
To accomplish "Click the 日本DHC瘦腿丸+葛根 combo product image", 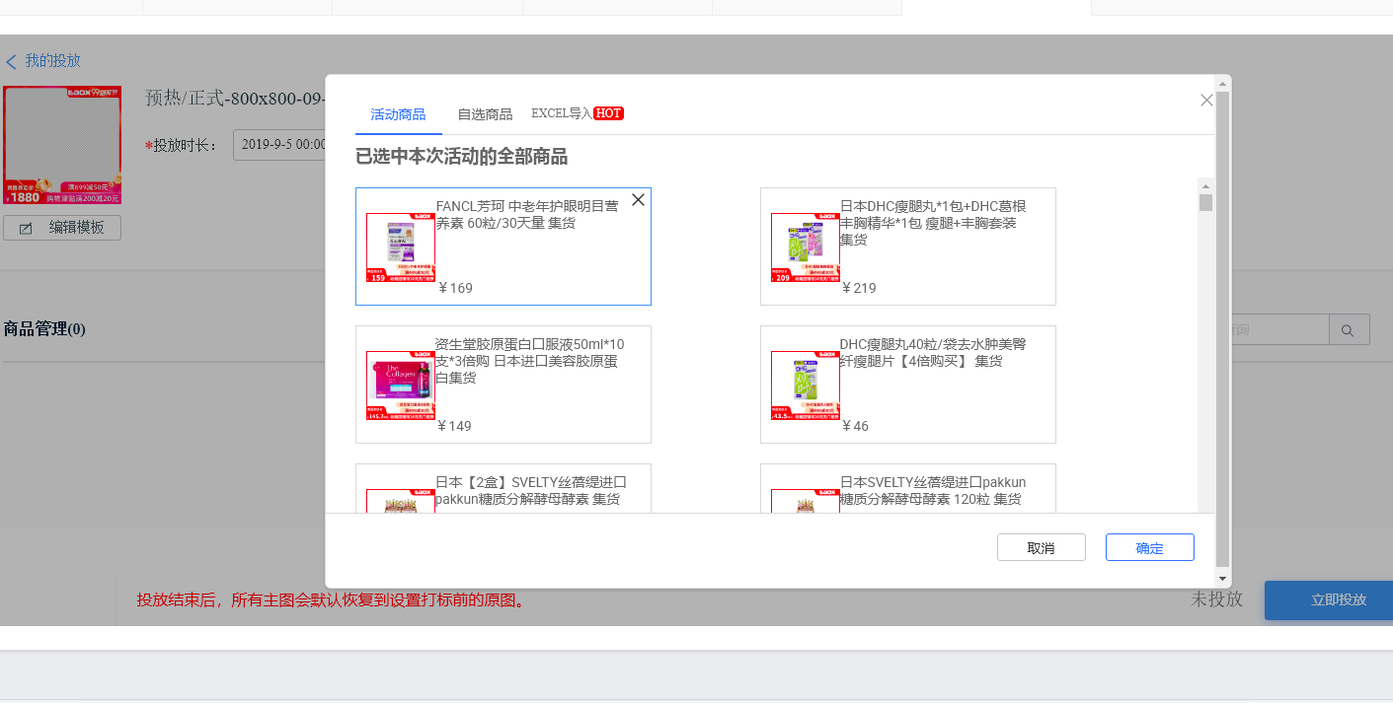I will pos(805,247).
